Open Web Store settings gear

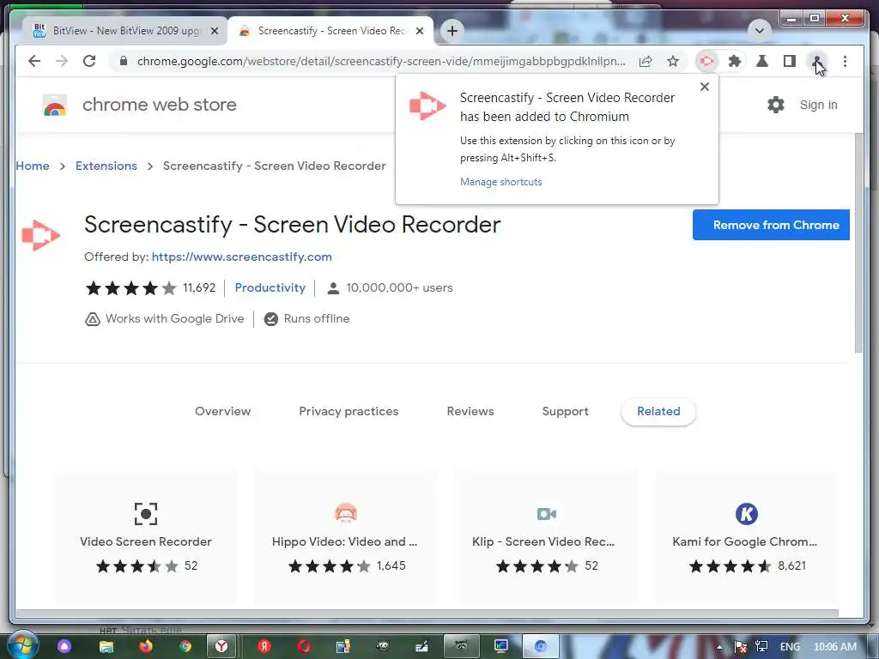click(x=776, y=105)
